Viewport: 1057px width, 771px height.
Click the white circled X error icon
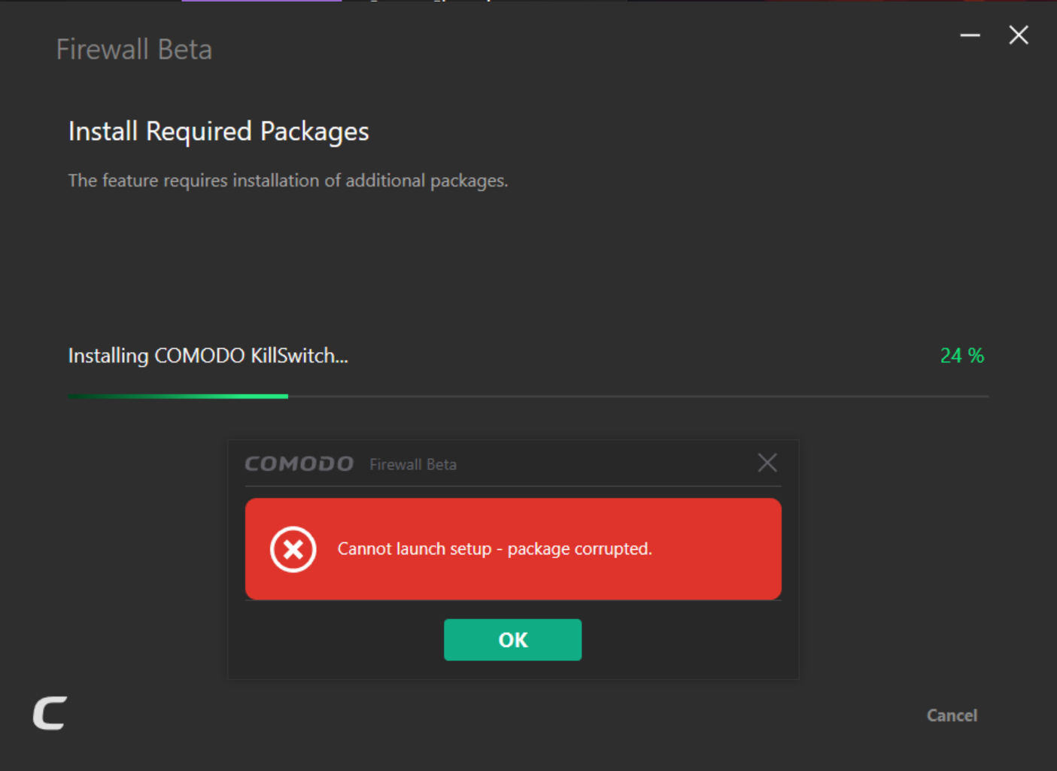(293, 549)
